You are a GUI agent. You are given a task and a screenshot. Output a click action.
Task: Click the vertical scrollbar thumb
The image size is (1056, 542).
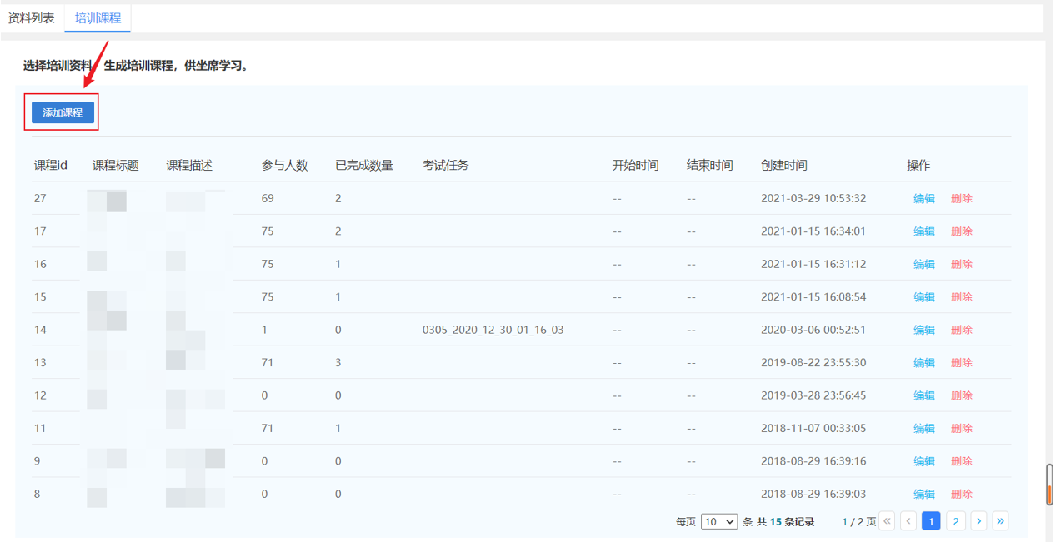[x=1049, y=484]
